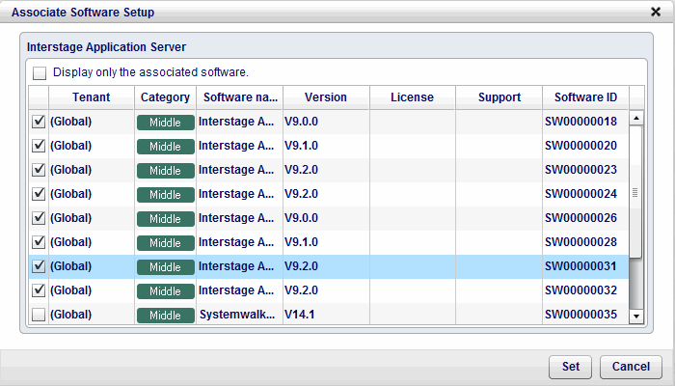The image size is (675, 386).
Task: Sort by Software name column header
Action: [240, 97]
